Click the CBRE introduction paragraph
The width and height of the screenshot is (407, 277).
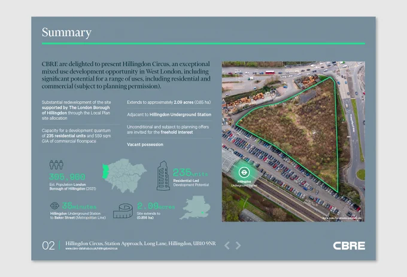(x=126, y=75)
